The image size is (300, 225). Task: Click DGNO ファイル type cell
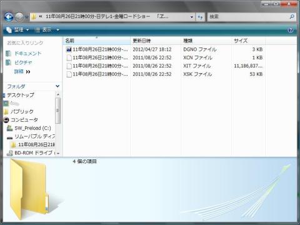[x=200, y=49]
